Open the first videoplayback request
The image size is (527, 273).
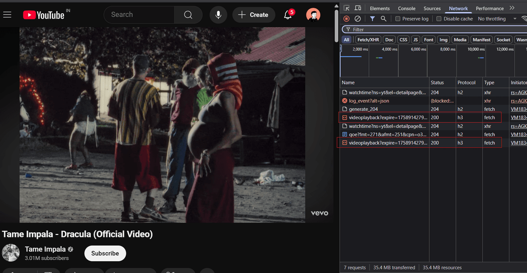387,117
